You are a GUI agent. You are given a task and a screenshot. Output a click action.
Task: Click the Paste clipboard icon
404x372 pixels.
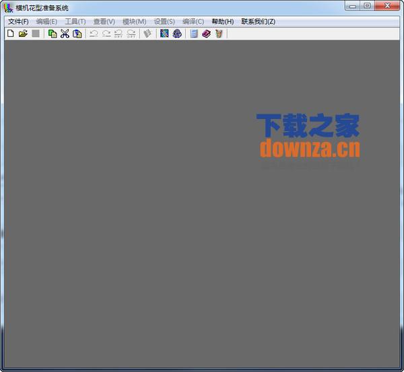pos(77,34)
